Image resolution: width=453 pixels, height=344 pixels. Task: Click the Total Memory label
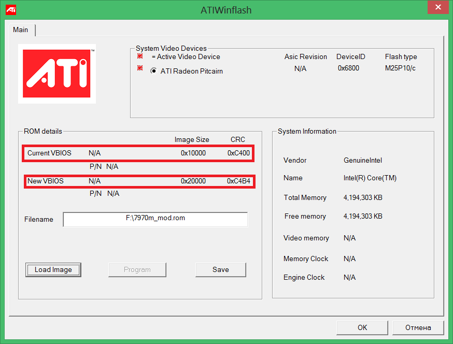point(305,197)
